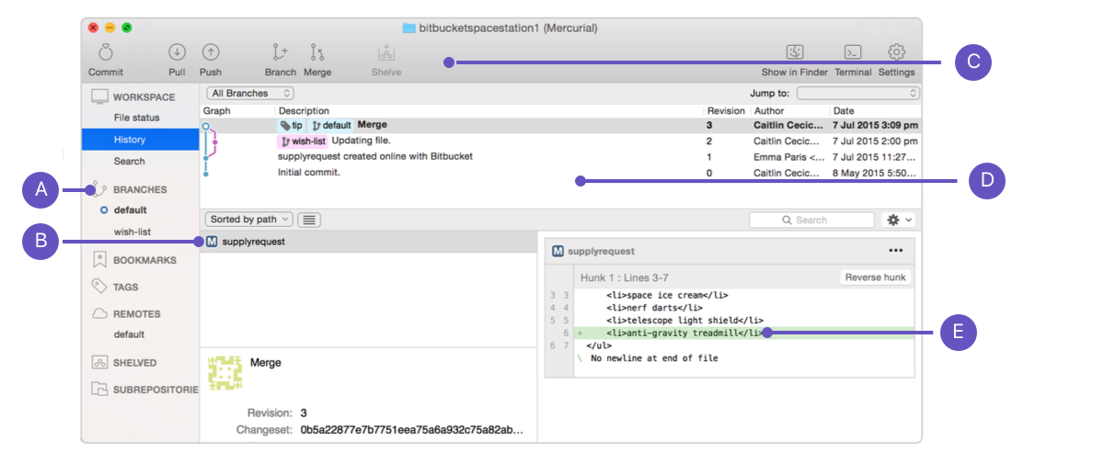Viewport: 1104px width, 464px height.
Task: Select Search in Workspace sidebar
Action: [129, 161]
